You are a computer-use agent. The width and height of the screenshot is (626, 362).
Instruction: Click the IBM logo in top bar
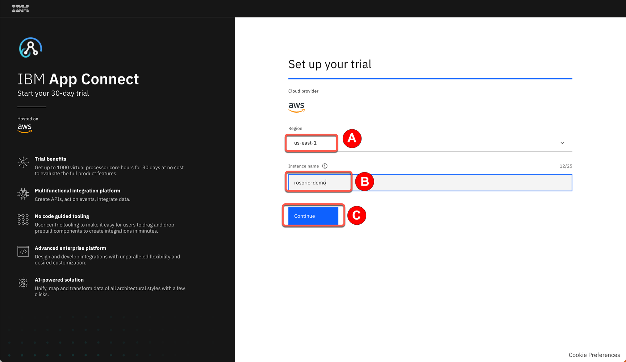20,8
